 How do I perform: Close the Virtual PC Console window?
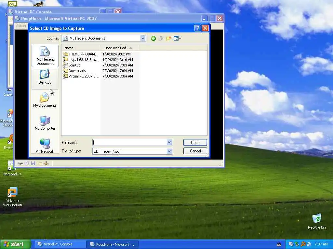coord(118,11)
